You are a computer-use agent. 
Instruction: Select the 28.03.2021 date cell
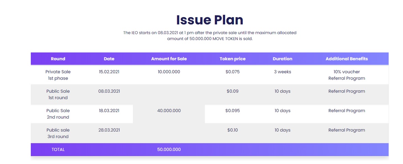coord(109,130)
